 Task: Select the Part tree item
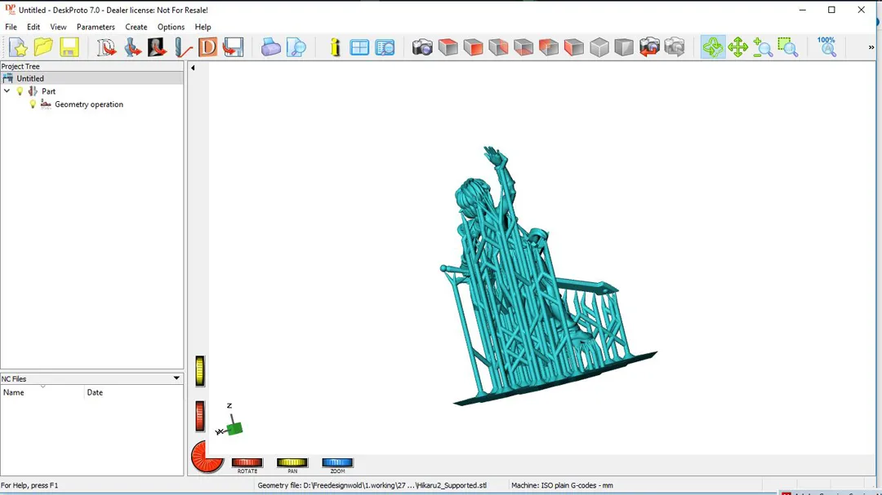coord(48,91)
